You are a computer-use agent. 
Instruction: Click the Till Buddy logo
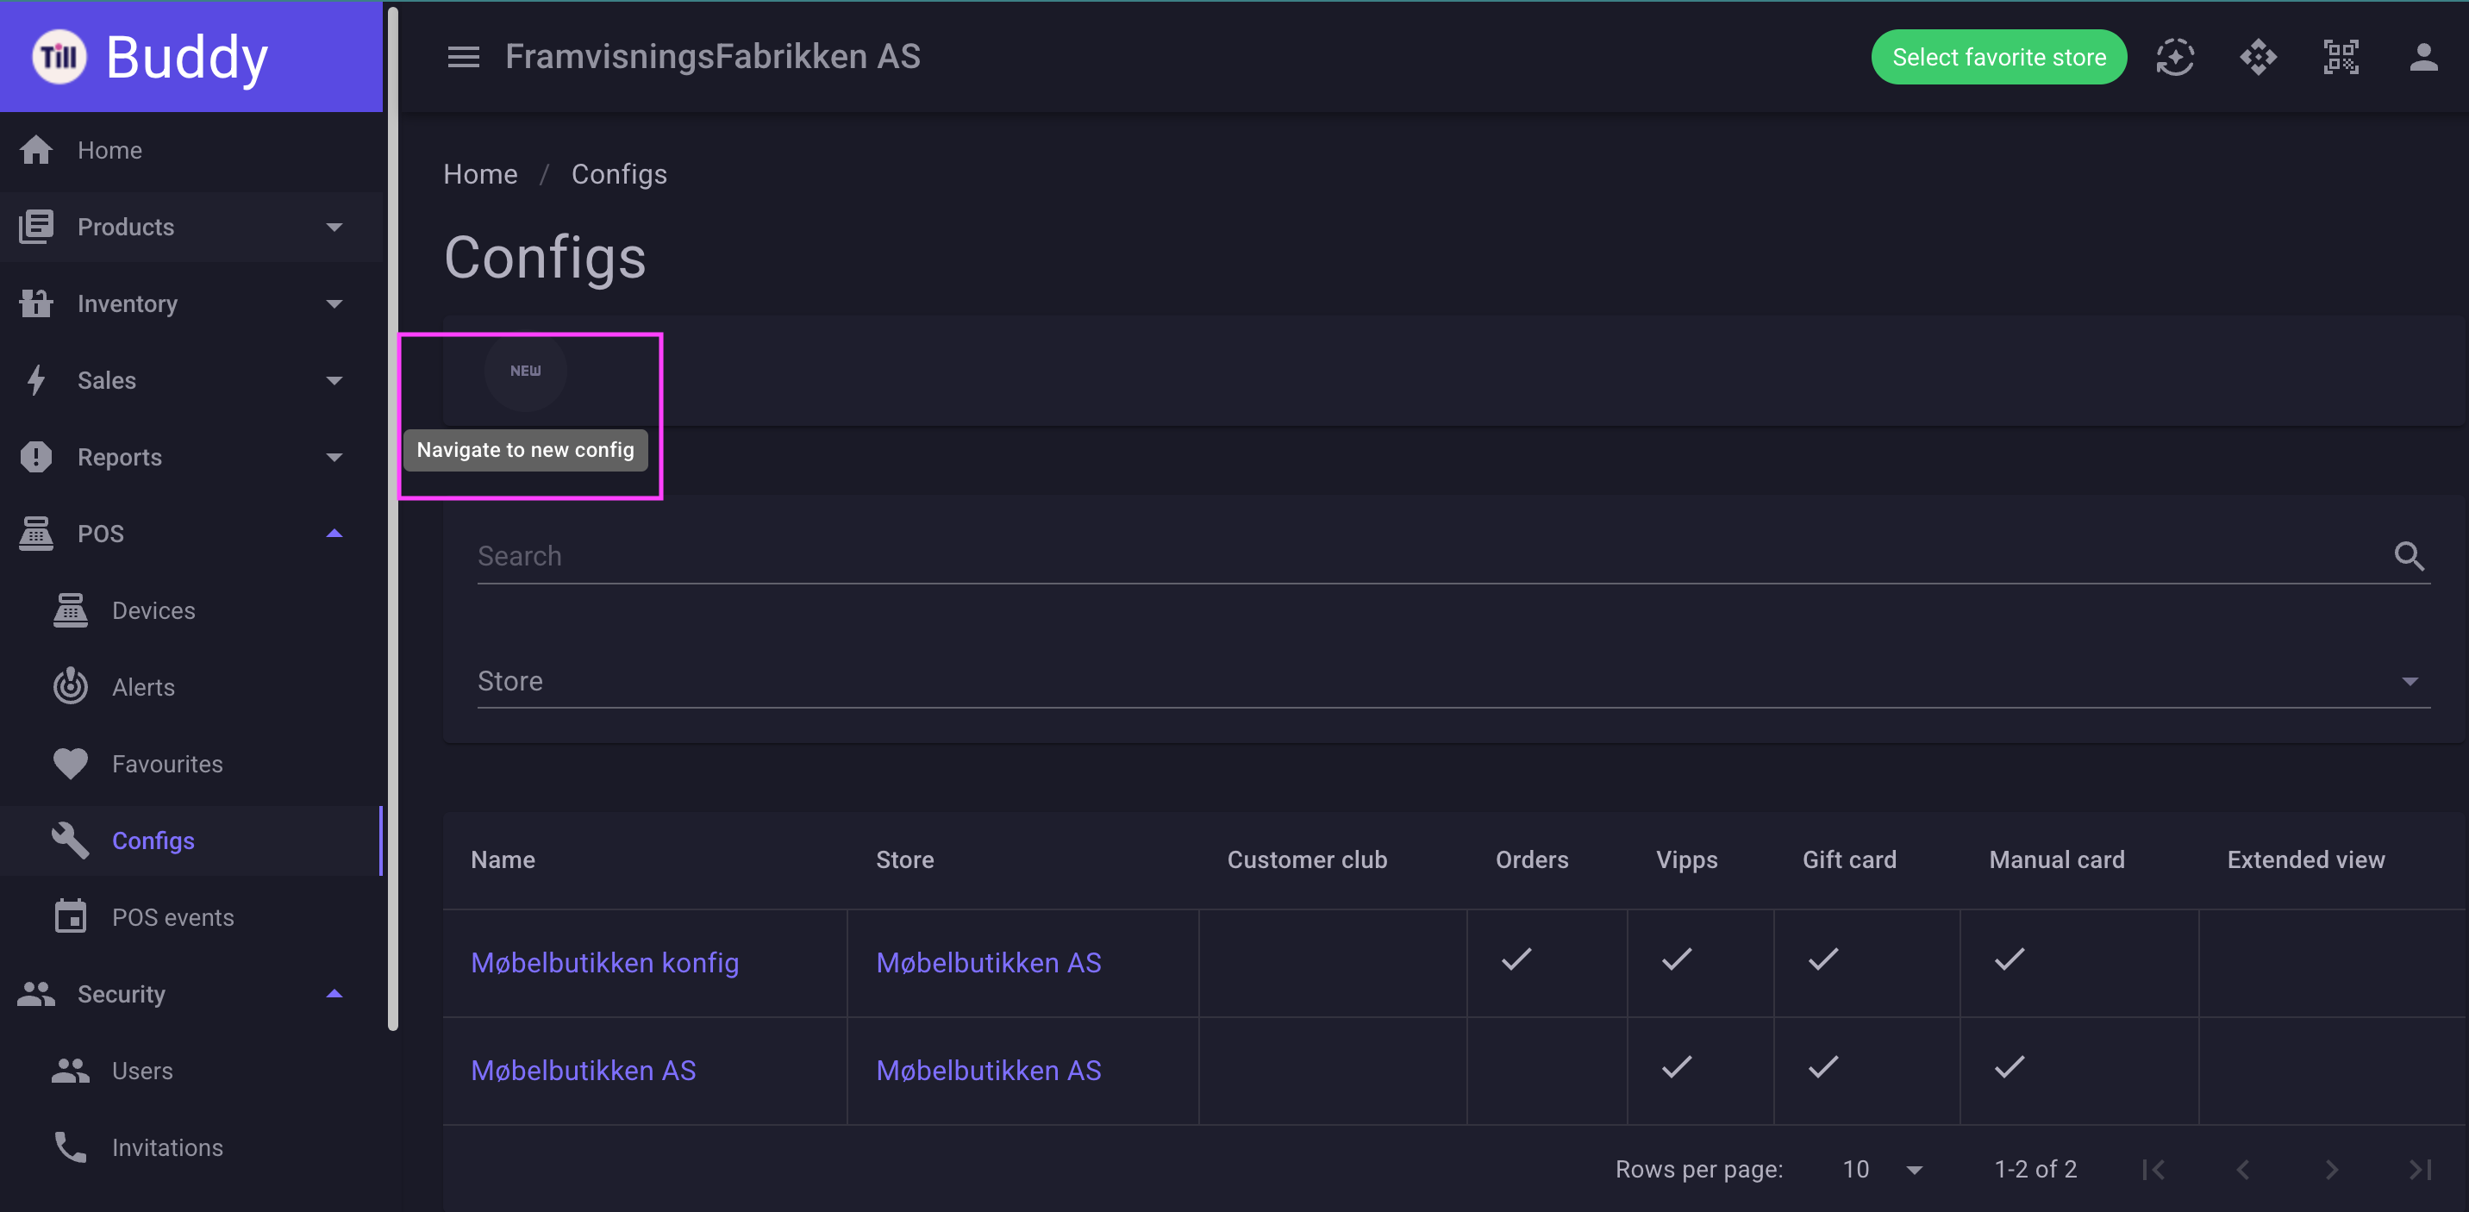(x=151, y=58)
